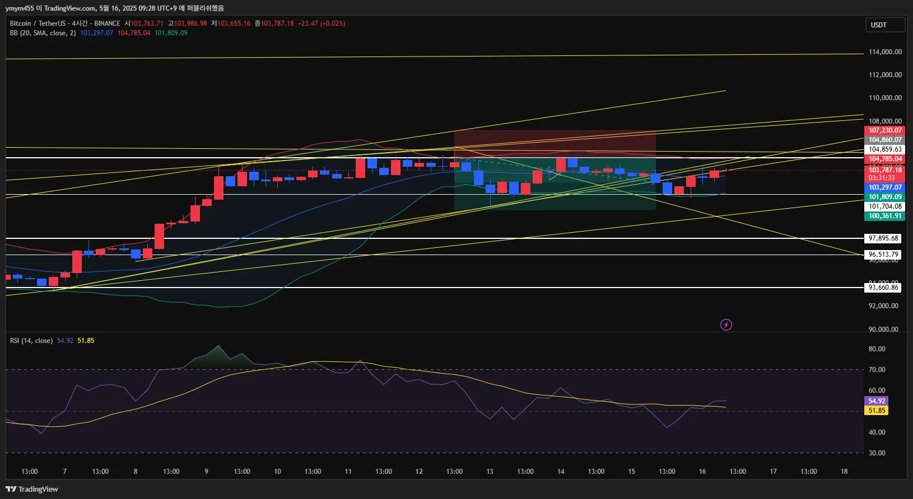
Task: Click the 30.00 RSI axis tick
Action: (877, 453)
